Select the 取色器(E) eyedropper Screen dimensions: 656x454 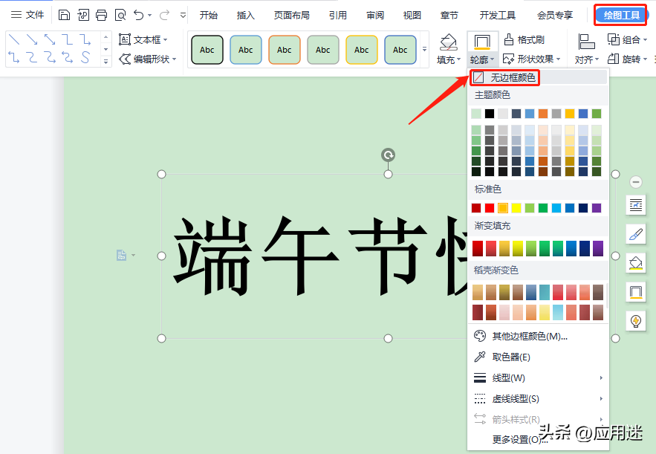pos(538,357)
